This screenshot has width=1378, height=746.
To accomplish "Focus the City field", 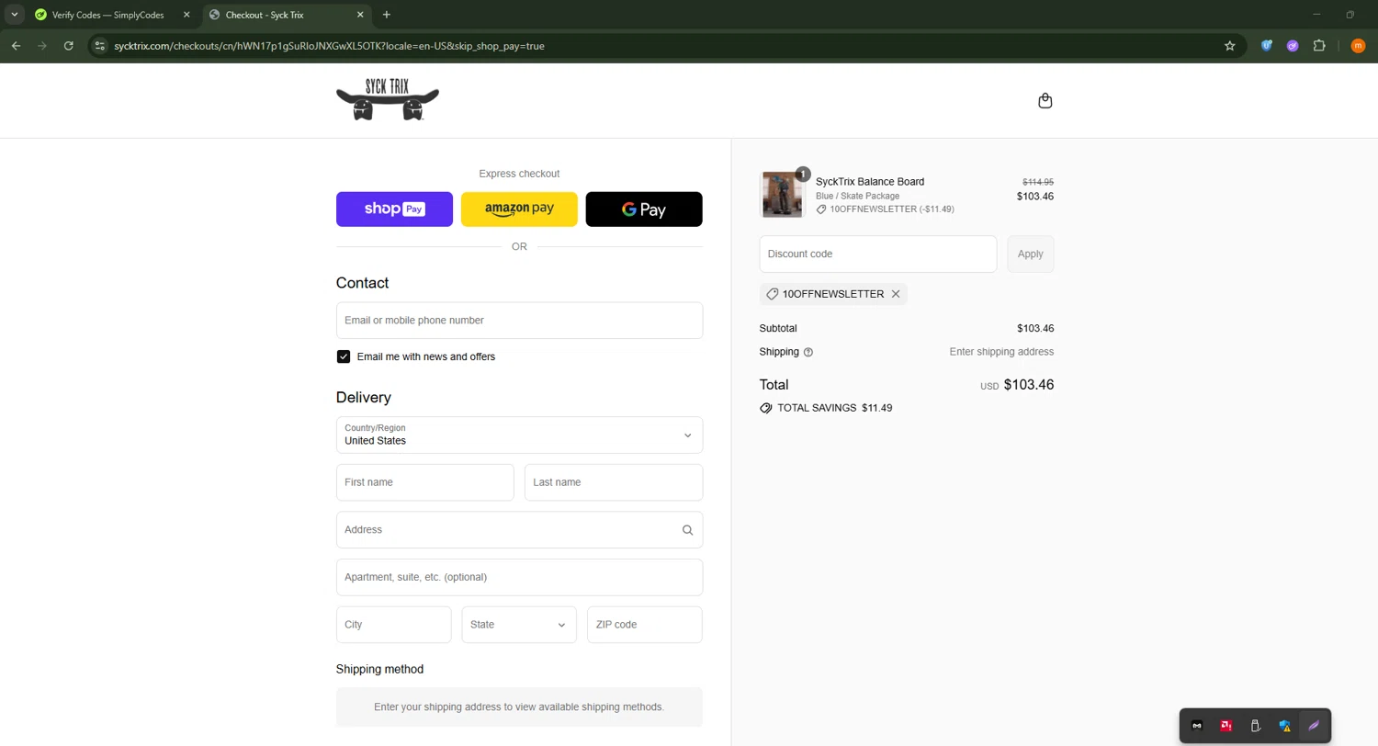I will [394, 625].
